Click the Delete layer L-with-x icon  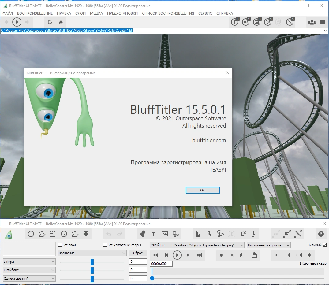243,234
